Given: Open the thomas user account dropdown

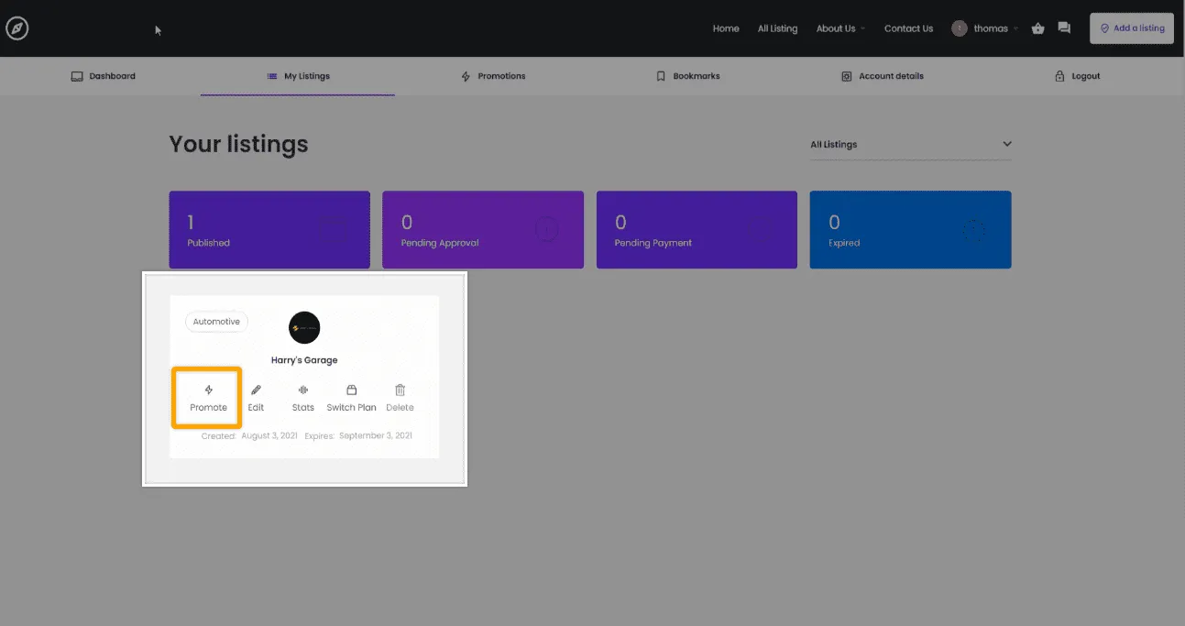Looking at the screenshot, I should click(985, 28).
